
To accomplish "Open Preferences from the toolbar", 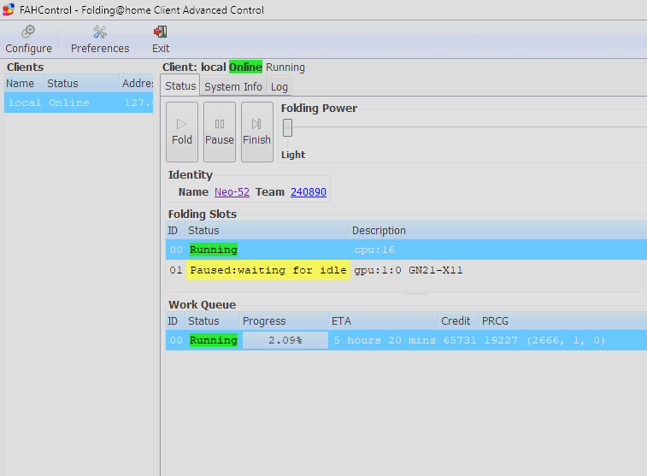I will [100, 39].
